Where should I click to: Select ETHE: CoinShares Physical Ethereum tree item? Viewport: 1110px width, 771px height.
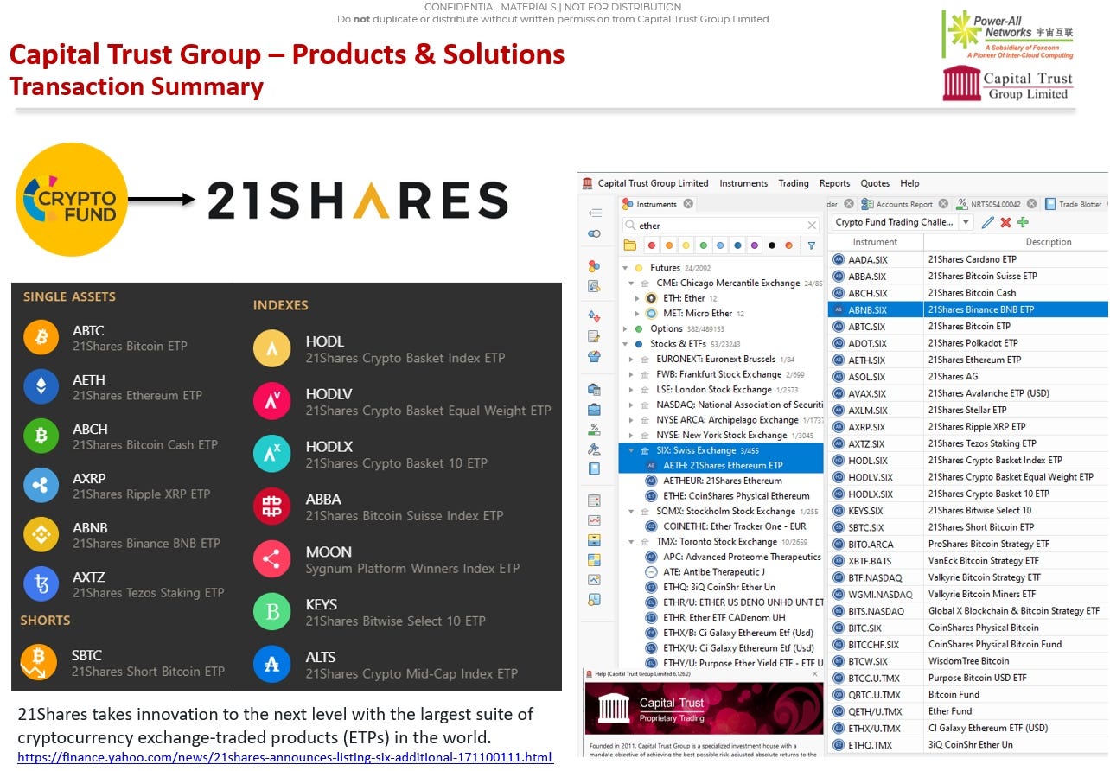727,496
